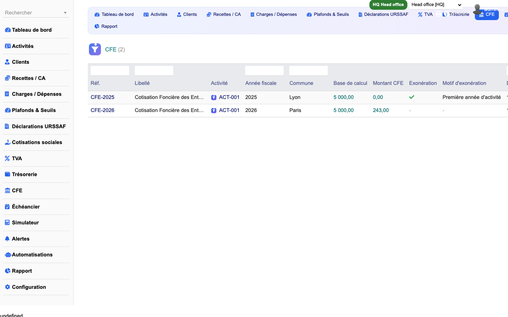Select the active CFE top tab
The height and width of the screenshot is (317, 508).
coord(487,14)
